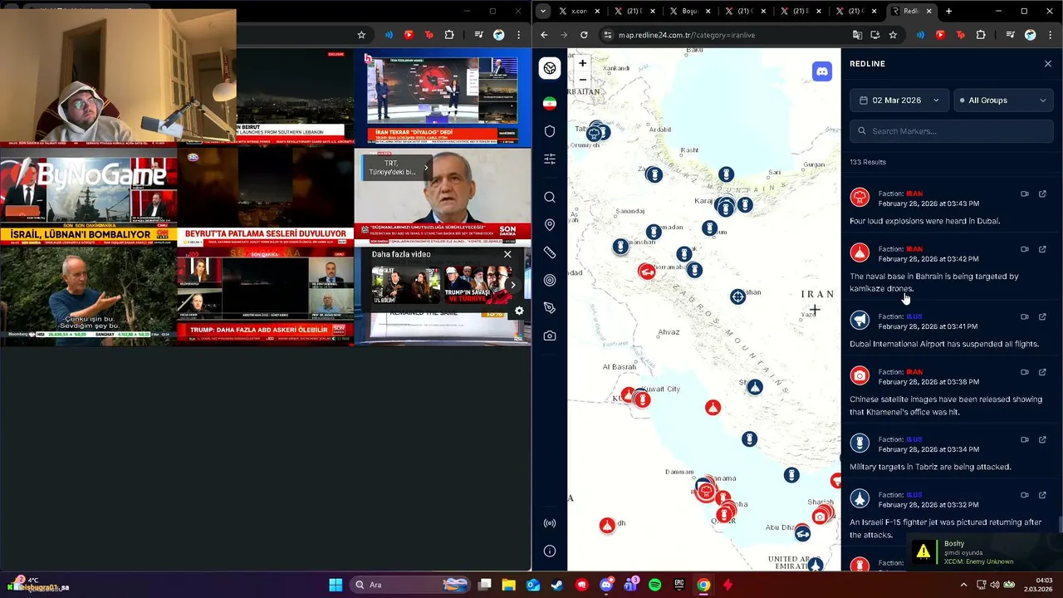Close the Daha fazla video overlay
Image resolution: width=1063 pixels, height=598 pixels.
pos(507,254)
